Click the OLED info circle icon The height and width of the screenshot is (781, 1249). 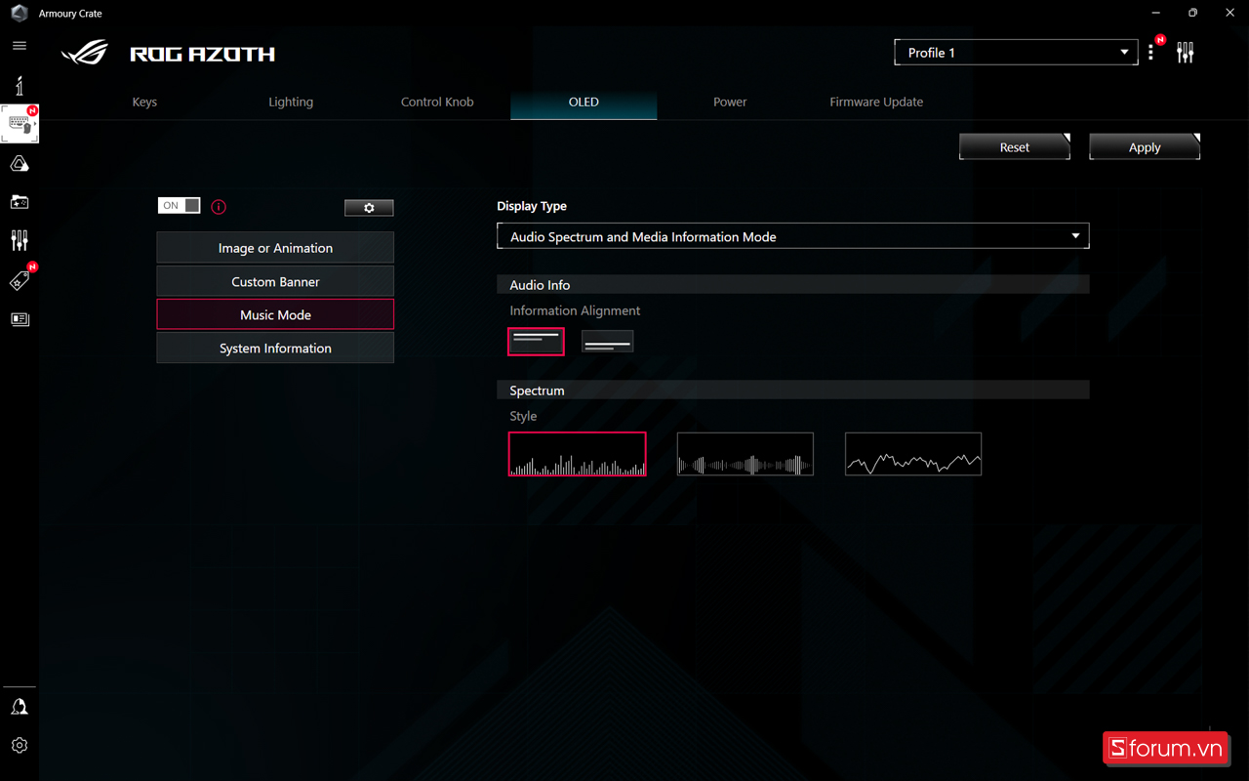tap(219, 207)
